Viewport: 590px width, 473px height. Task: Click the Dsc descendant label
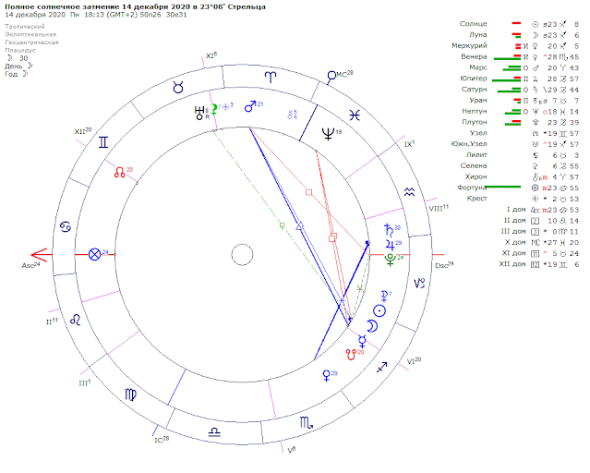(444, 265)
